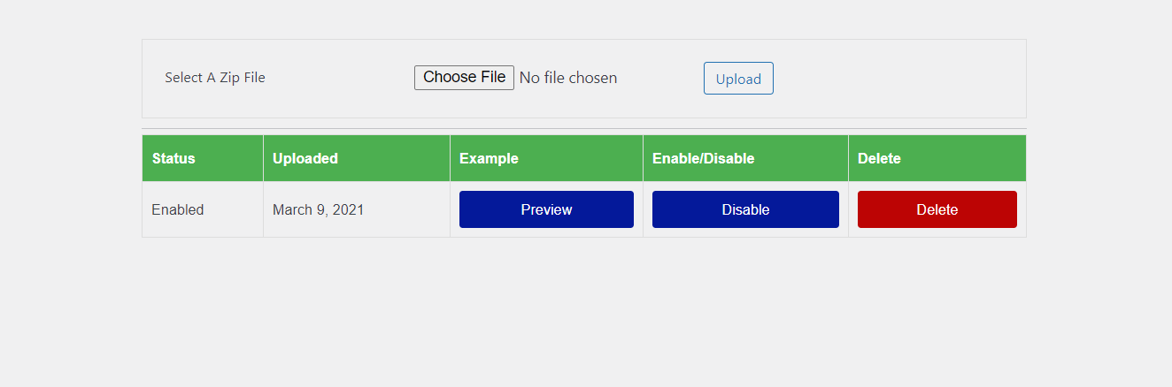Select the Uploaded column header

point(305,159)
